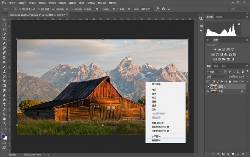The image size is (250, 157).
Task: Switch to the 导航器 panel tab
Action: [x=219, y=17]
